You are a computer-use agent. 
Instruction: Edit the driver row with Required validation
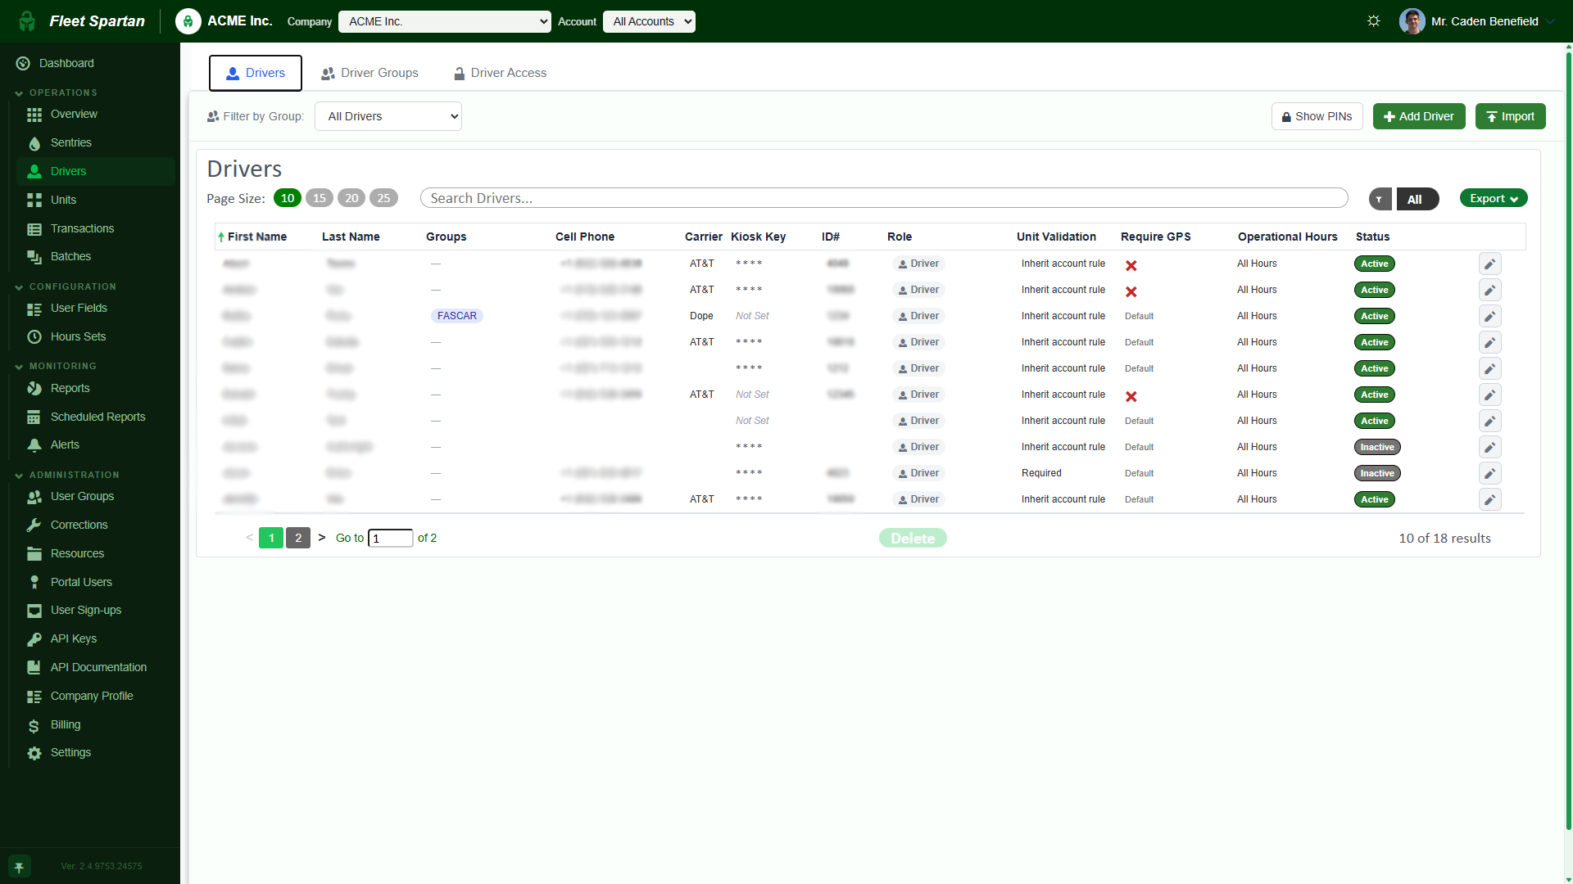coord(1490,473)
